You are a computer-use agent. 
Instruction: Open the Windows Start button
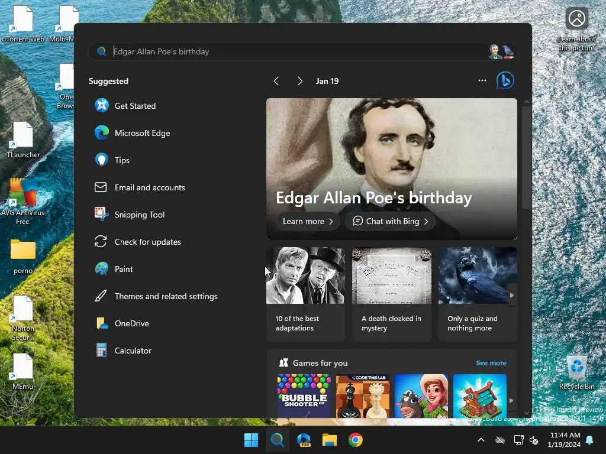251,440
